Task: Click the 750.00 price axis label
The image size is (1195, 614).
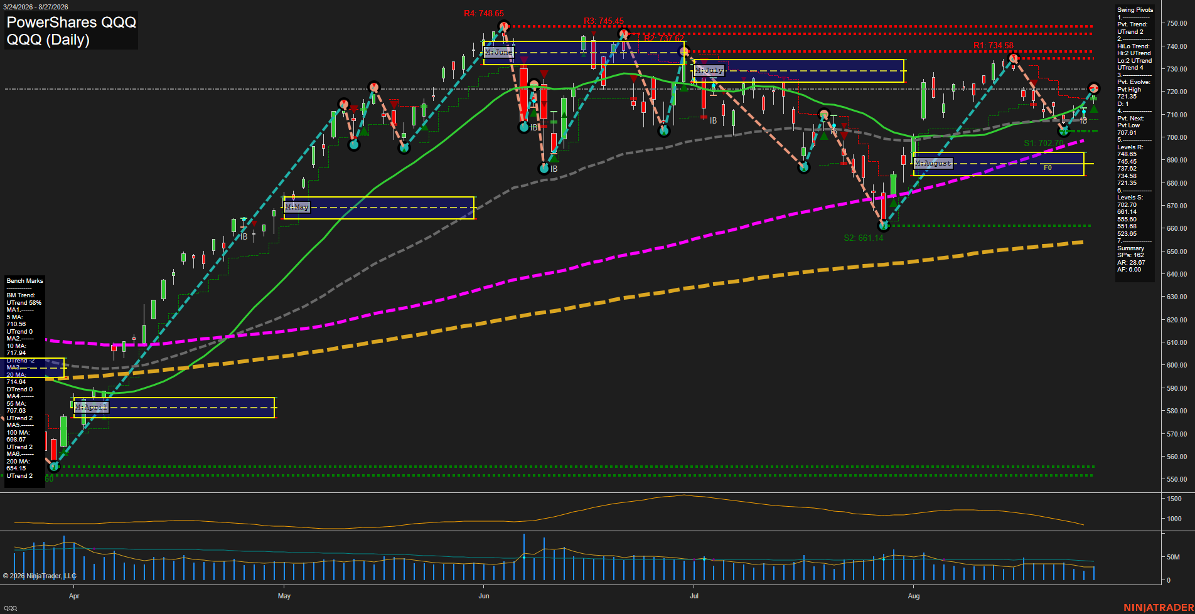Action: click(1177, 23)
